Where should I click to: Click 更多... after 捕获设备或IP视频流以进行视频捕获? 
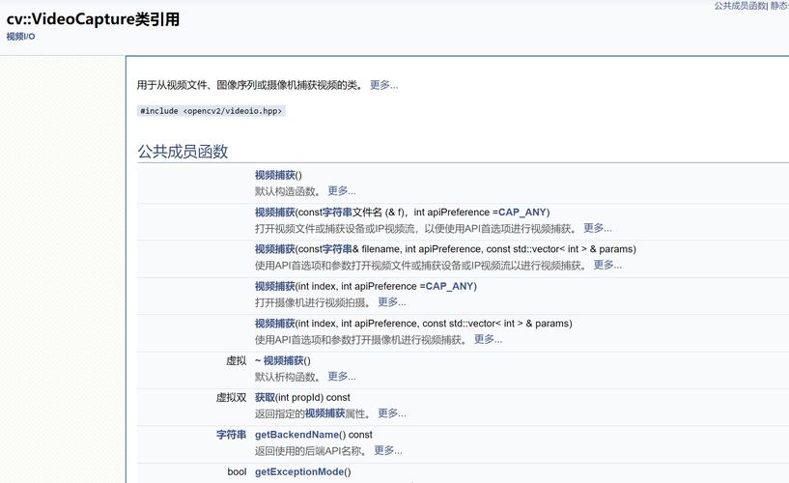click(607, 265)
